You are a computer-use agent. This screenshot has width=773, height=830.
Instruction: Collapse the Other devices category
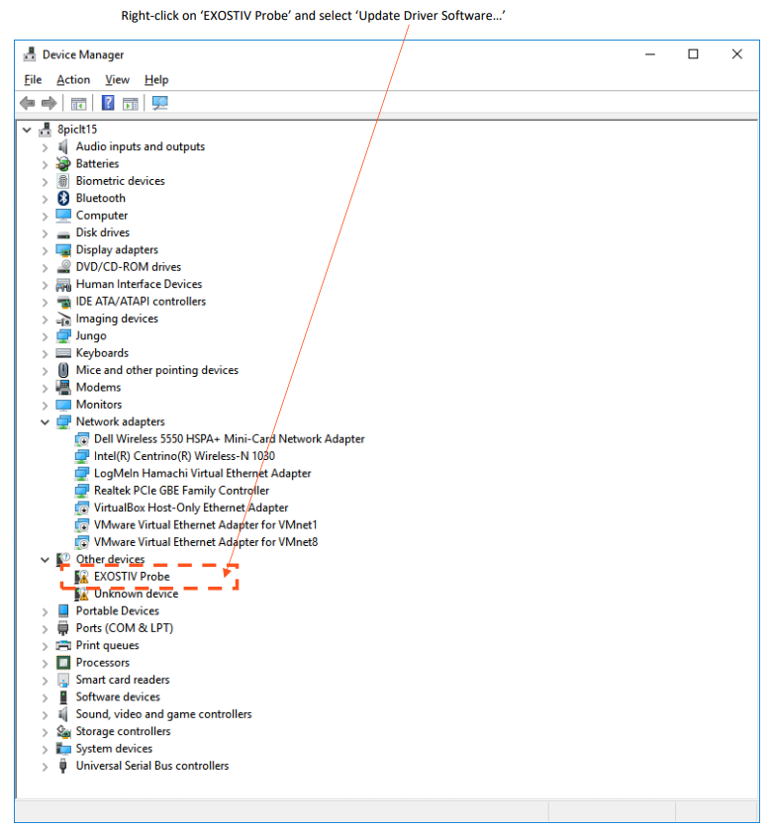point(45,560)
